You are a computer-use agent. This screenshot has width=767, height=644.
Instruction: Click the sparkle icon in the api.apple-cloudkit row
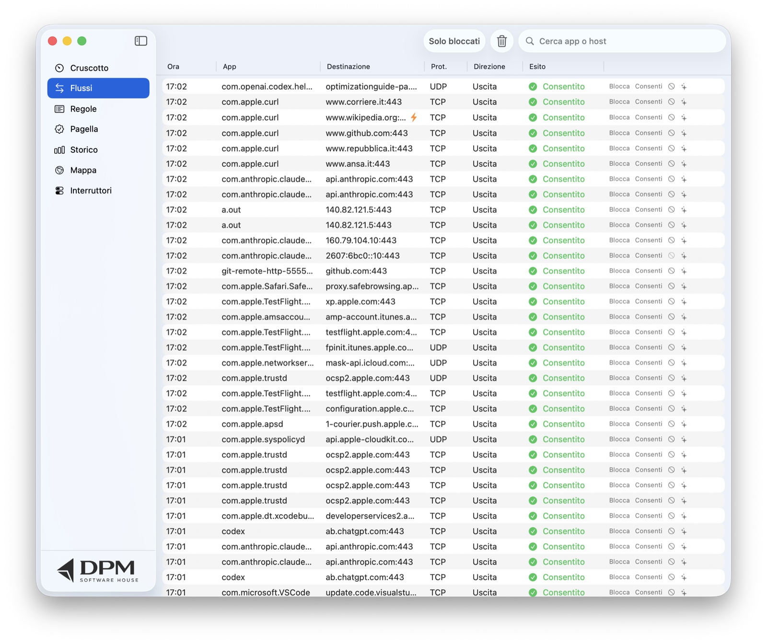pos(684,439)
